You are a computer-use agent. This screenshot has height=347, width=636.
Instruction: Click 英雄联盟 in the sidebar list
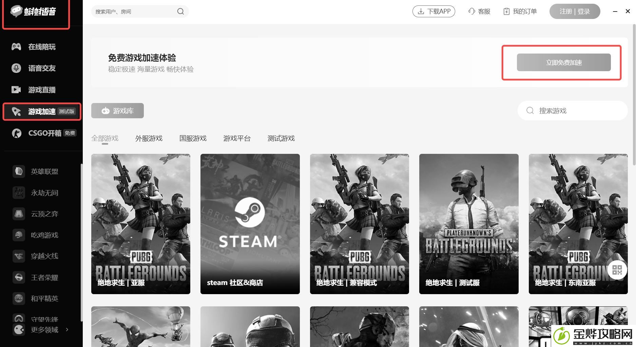click(x=44, y=171)
